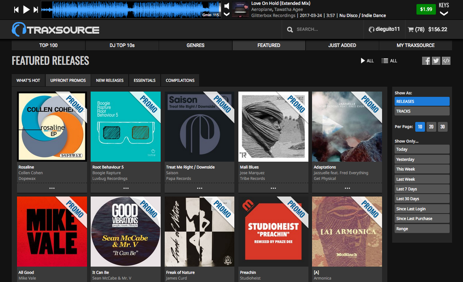Click the volume speaker icon
The image size is (463, 282).
(x=227, y=6)
